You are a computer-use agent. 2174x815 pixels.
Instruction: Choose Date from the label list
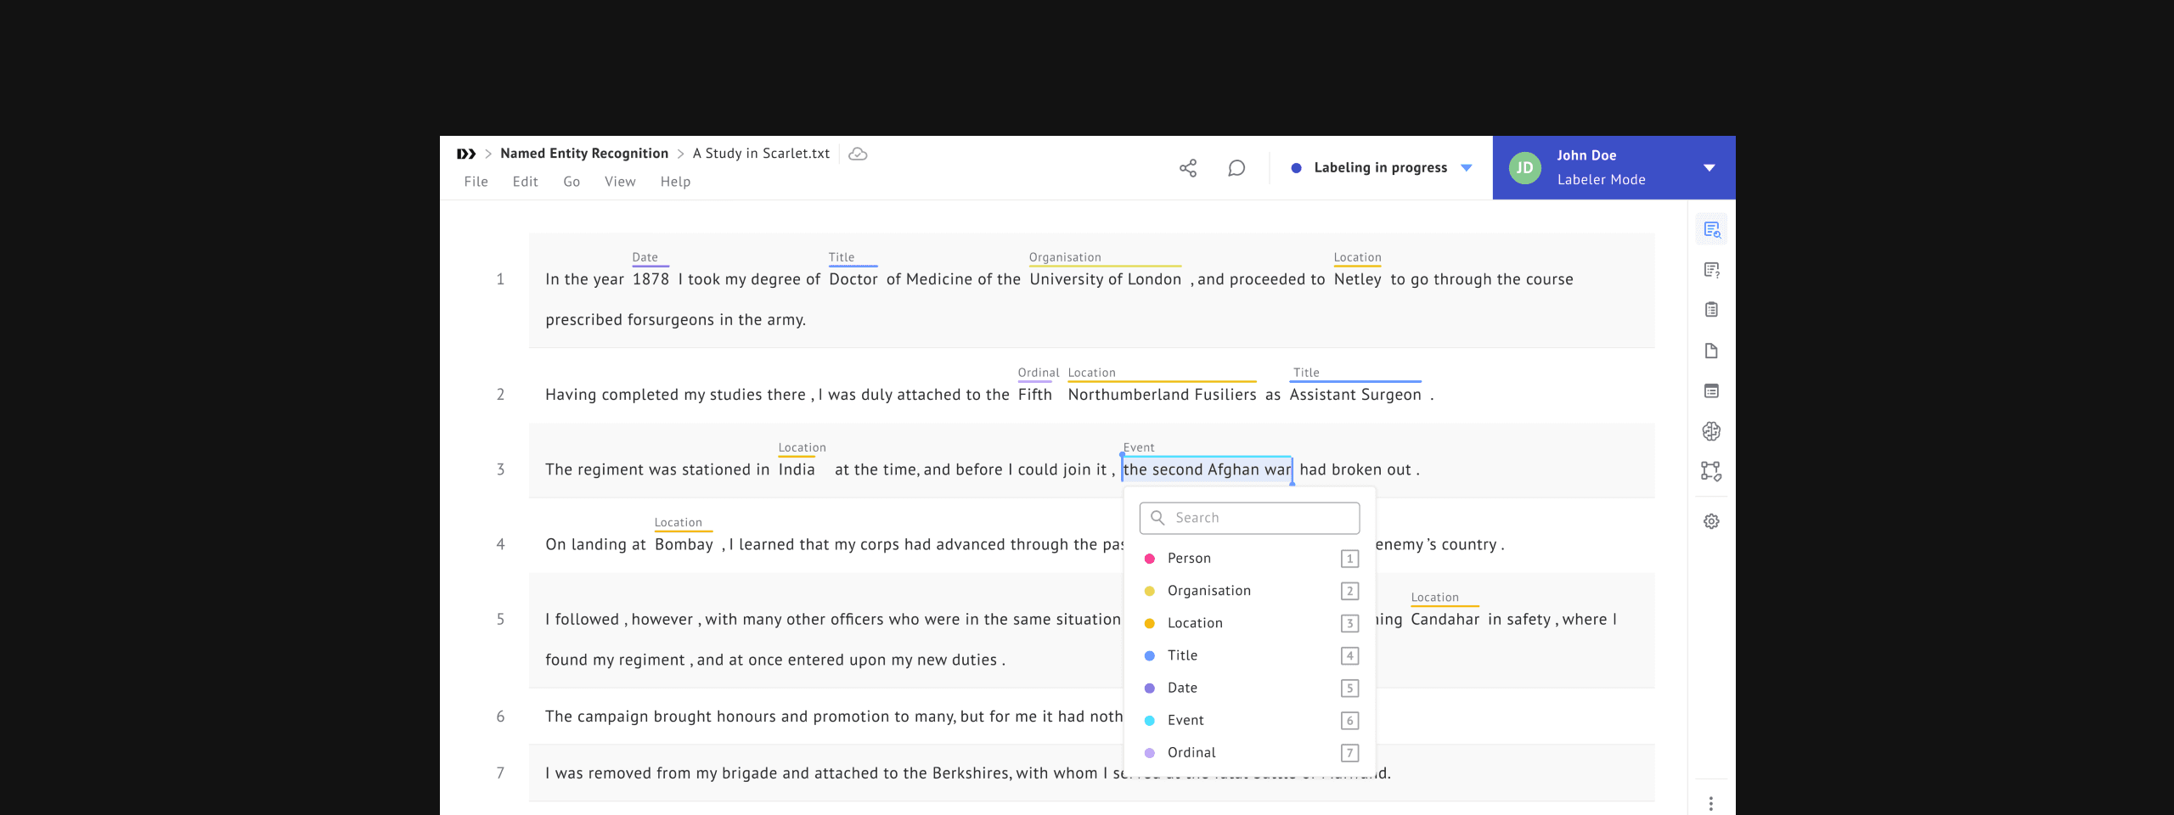pyautogui.click(x=1250, y=688)
